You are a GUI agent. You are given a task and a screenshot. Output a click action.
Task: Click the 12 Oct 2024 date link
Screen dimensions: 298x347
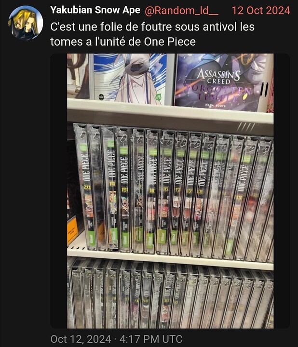(261, 11)
